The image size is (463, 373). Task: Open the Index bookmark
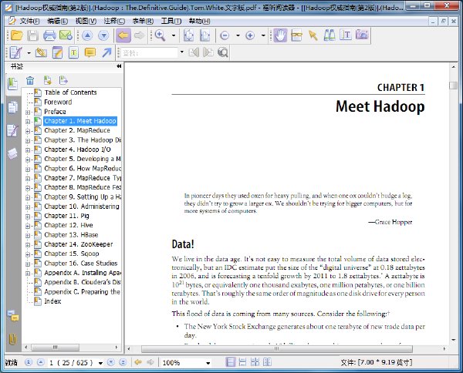(52, 301)
